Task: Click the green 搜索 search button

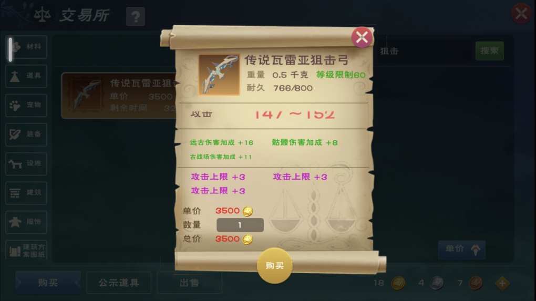Action: point(490,51)
